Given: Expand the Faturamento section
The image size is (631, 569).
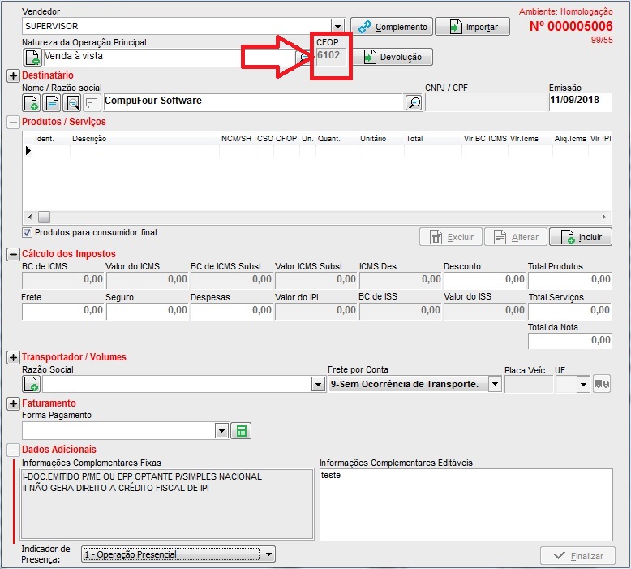Looking at the screenshot, I should pos(13,403).
